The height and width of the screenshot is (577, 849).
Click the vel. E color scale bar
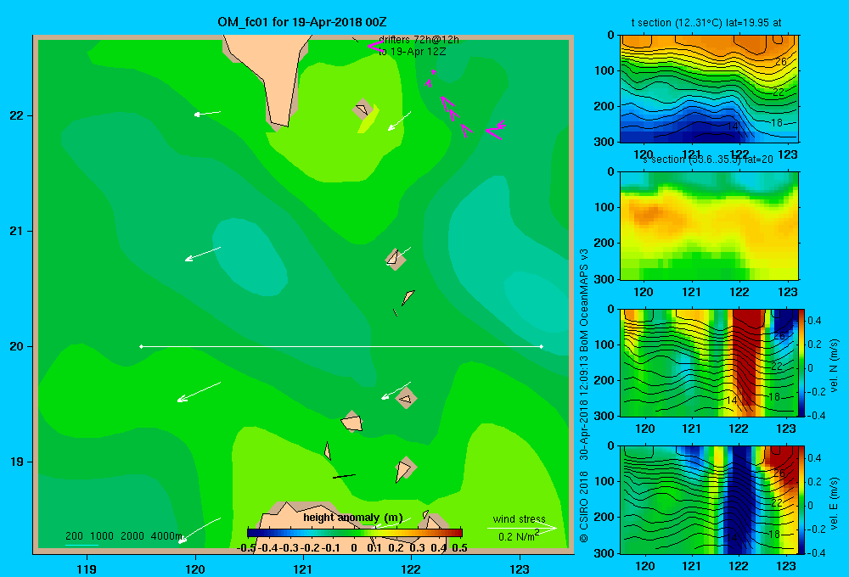click(802, 500)
